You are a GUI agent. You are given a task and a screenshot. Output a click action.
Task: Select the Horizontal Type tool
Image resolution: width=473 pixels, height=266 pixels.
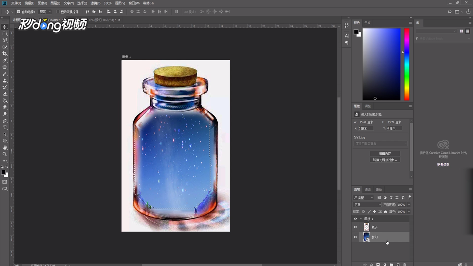pyautogui.click(x=5, y=127)
